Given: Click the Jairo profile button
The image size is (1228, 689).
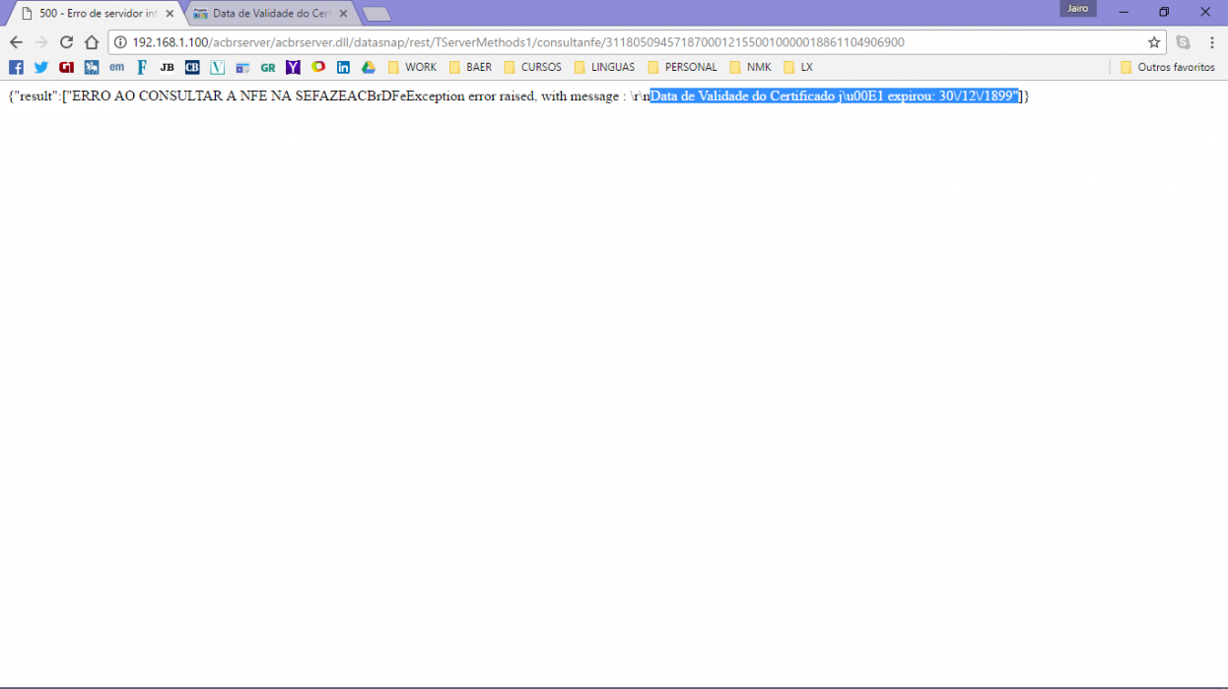Looking at the screenshot, I should pyautogui.click(x=1078, y=9).
